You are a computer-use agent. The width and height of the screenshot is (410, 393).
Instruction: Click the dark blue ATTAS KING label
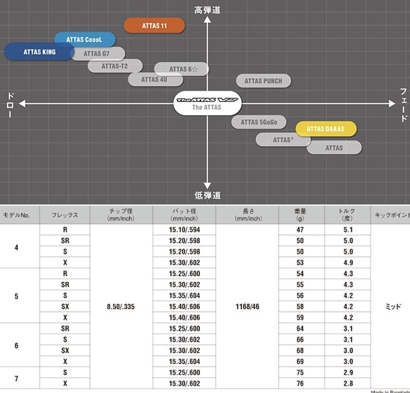39,52
